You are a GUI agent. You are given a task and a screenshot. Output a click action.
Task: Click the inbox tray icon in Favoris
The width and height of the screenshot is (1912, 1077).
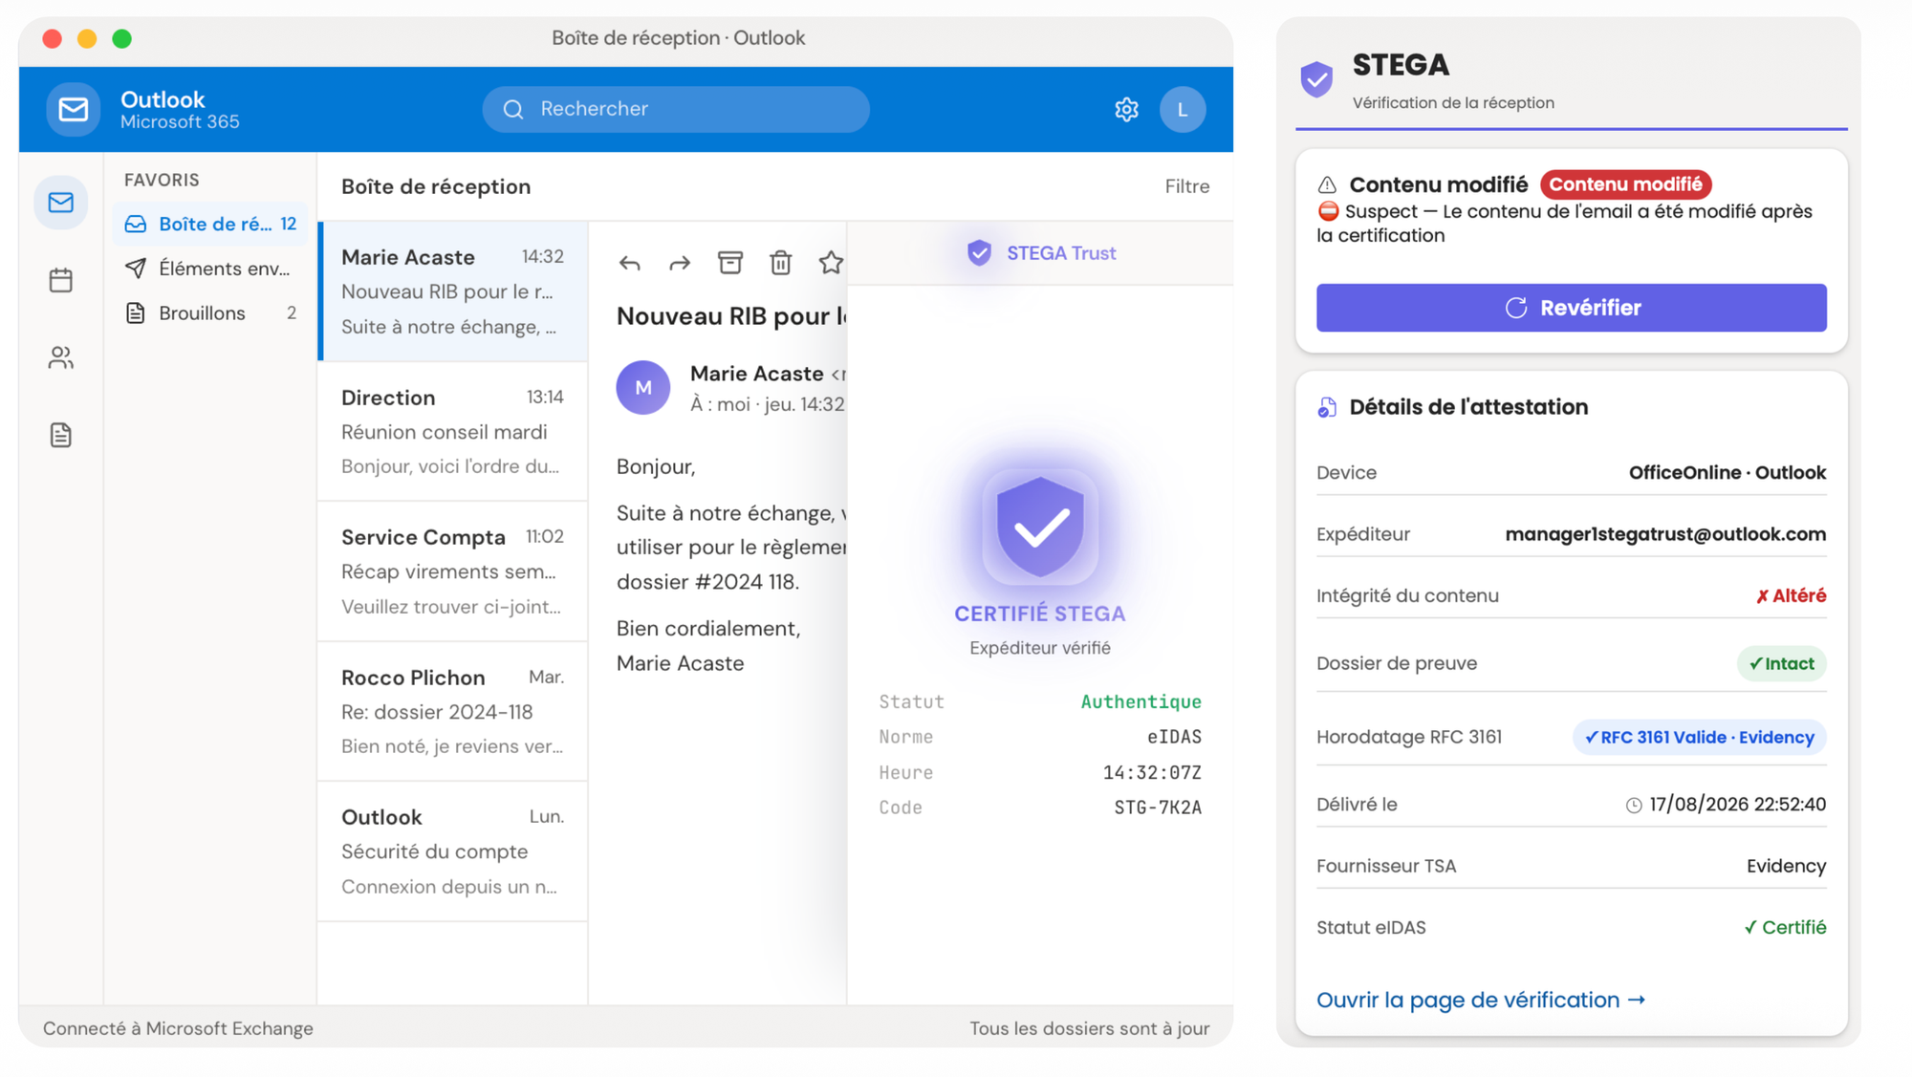tap(136, 224)
